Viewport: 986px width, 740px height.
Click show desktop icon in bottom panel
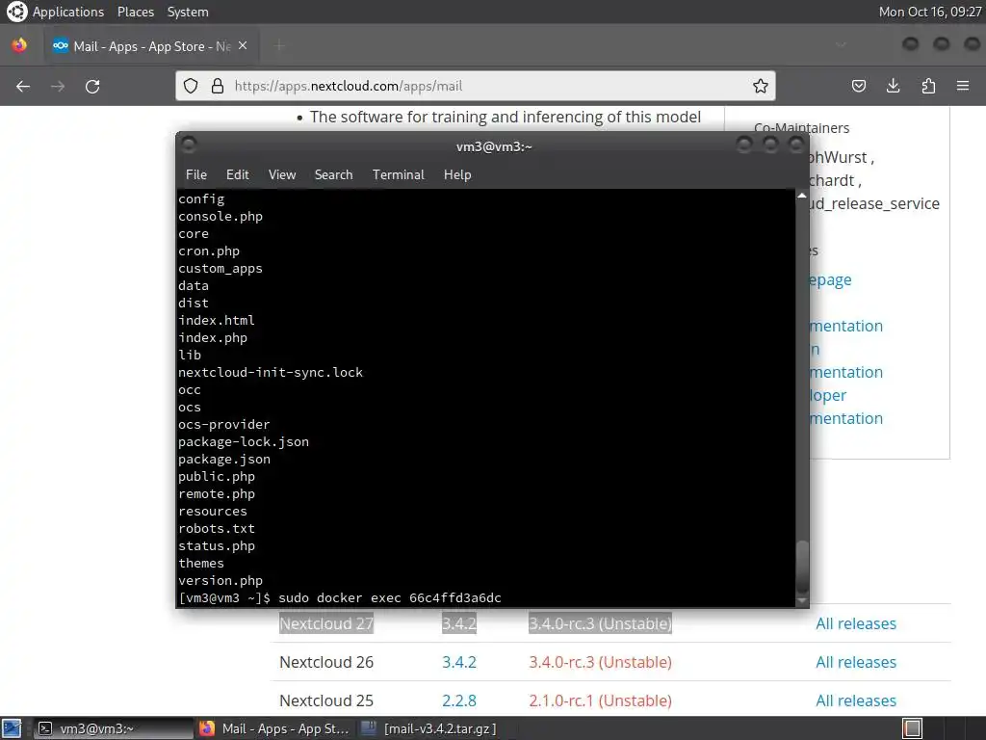click(x=12, y=728)
